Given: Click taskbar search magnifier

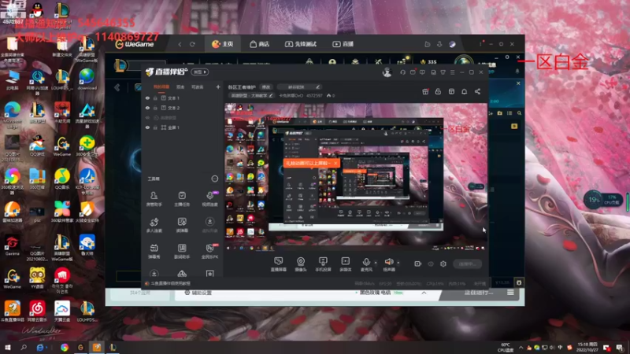Looking at the screenshot, I should pos(24,347).
